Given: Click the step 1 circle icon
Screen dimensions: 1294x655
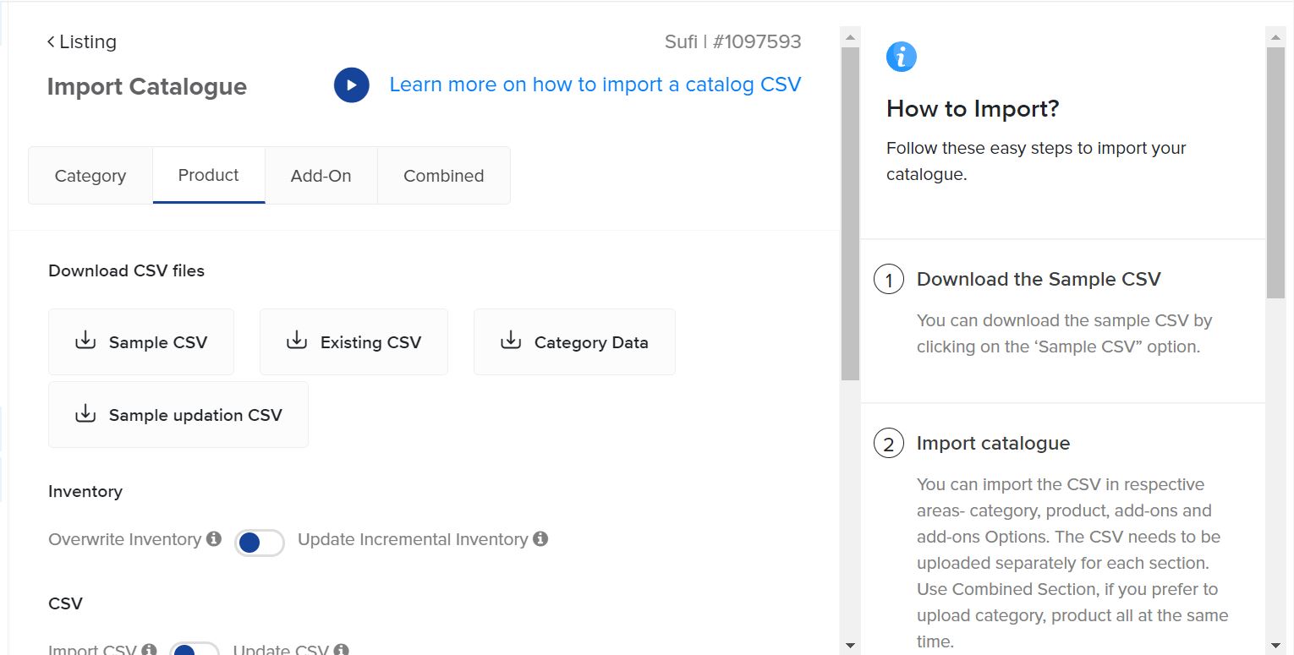Looking at the screenshot, I should 888,280.
